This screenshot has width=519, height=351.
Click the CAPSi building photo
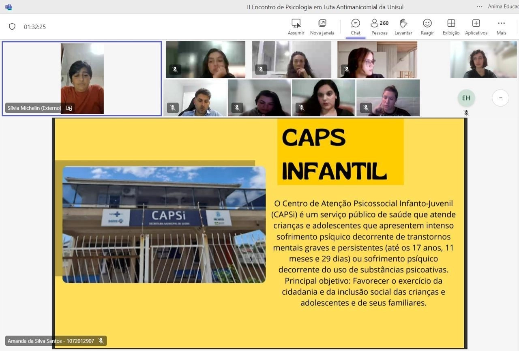click(164, 225)
